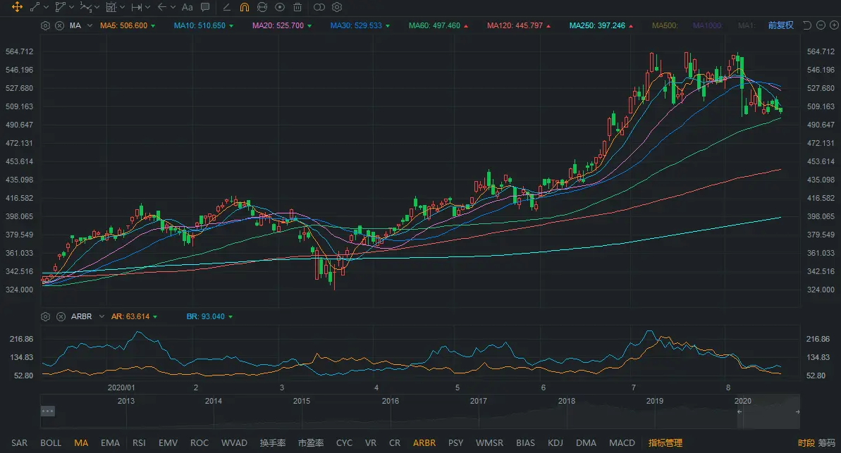Image resolution: width=841 pixels, height=453 pixels.
Task: Switch to the MACD indicator tab
Action: point(622,443)
